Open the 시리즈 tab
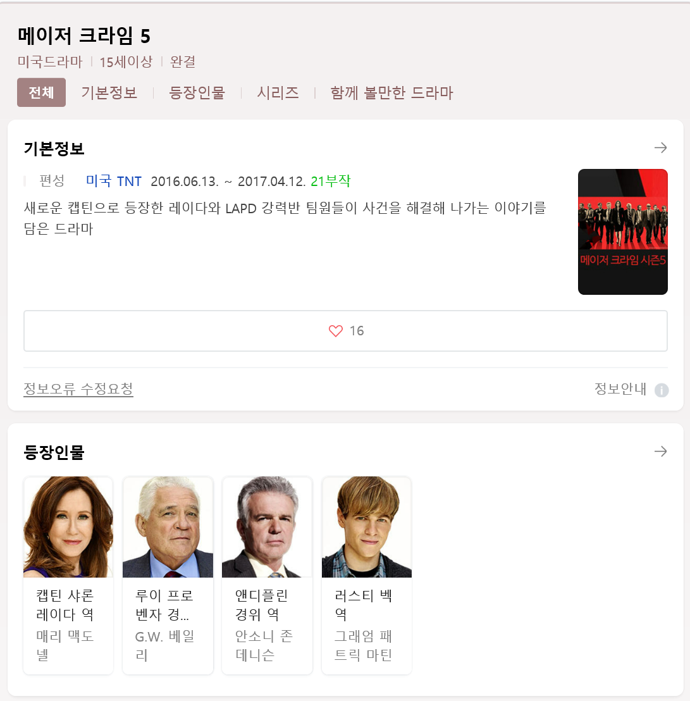The image size is (690, 701). (278, 92)
